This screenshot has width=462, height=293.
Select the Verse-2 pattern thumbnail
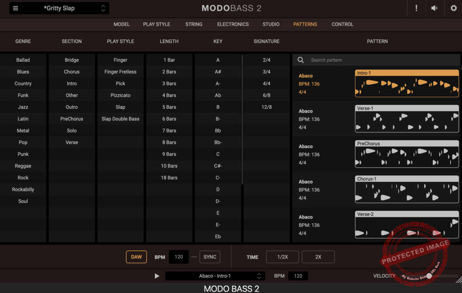[407, 224]
